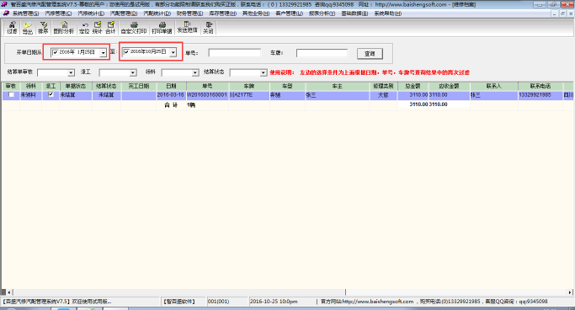Viewport: 575px width, 310px height.
Task: Click the 001(001) status bar entry
Action: point(219,302)
